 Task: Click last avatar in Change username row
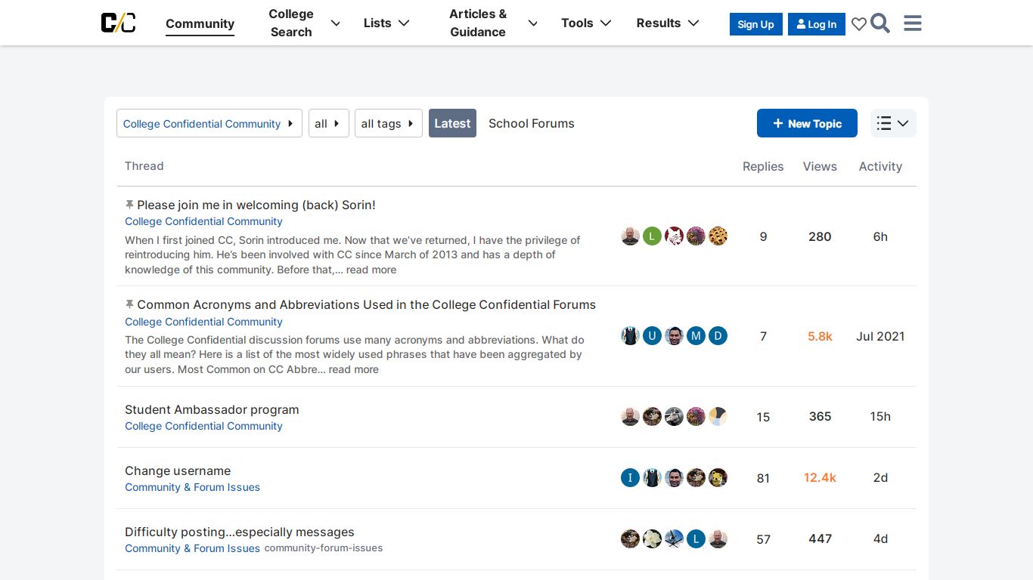click(x=718, y=477)
